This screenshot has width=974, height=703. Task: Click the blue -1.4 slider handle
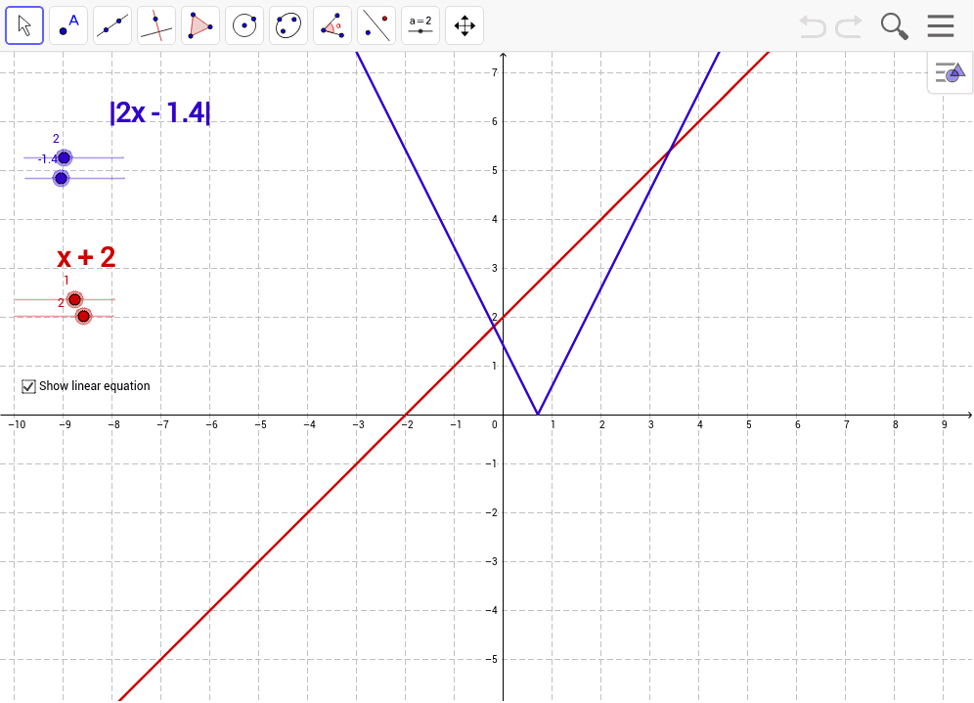pyautogui.click(x=61, y=178)
